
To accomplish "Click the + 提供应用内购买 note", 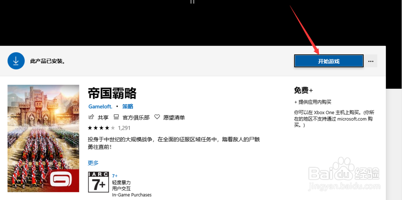I will coord(313,102).
